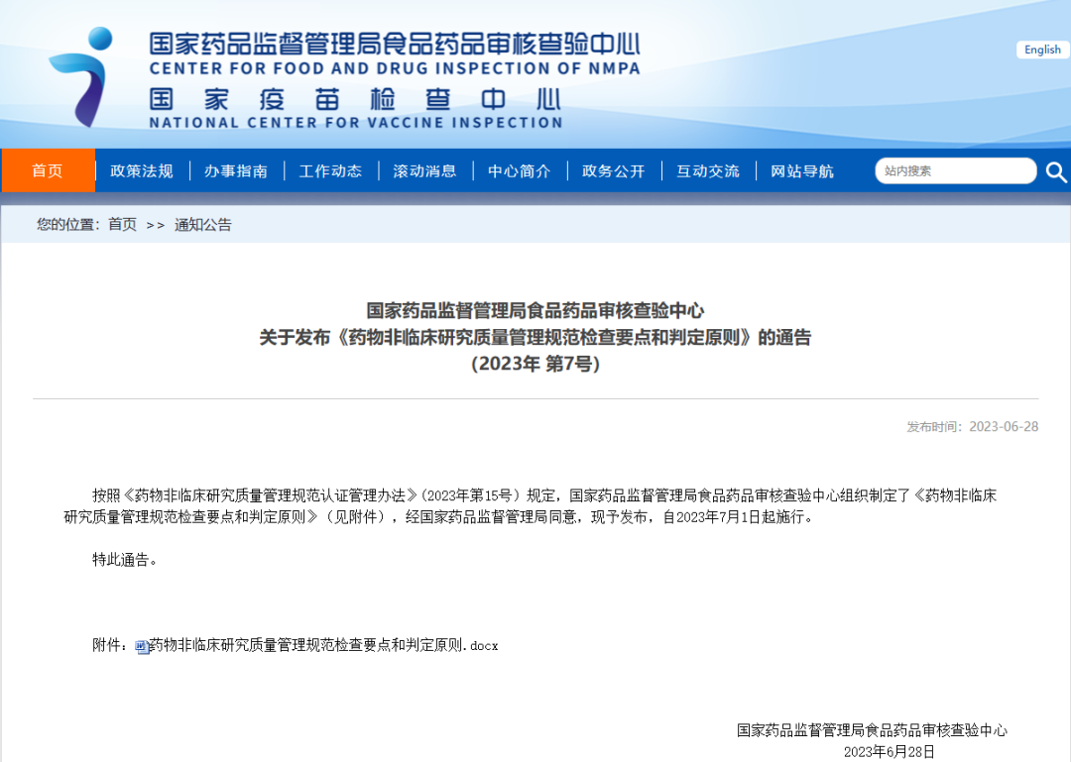Click the docx file icon beside attachment

coord(142,647)
